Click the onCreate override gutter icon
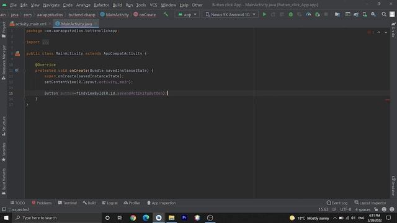 (x=17, y=70)
